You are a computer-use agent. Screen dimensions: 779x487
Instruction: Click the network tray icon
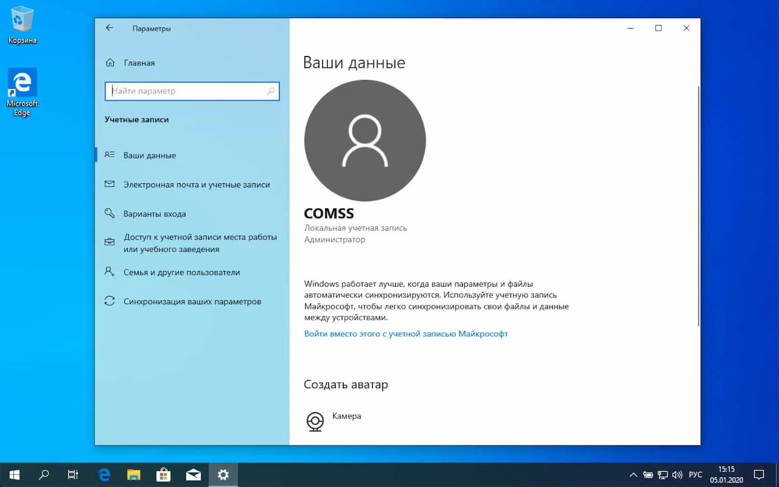pyautogui.click(x=662, y=475)
